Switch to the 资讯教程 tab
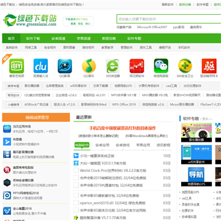221x221 pixels. 163,145
